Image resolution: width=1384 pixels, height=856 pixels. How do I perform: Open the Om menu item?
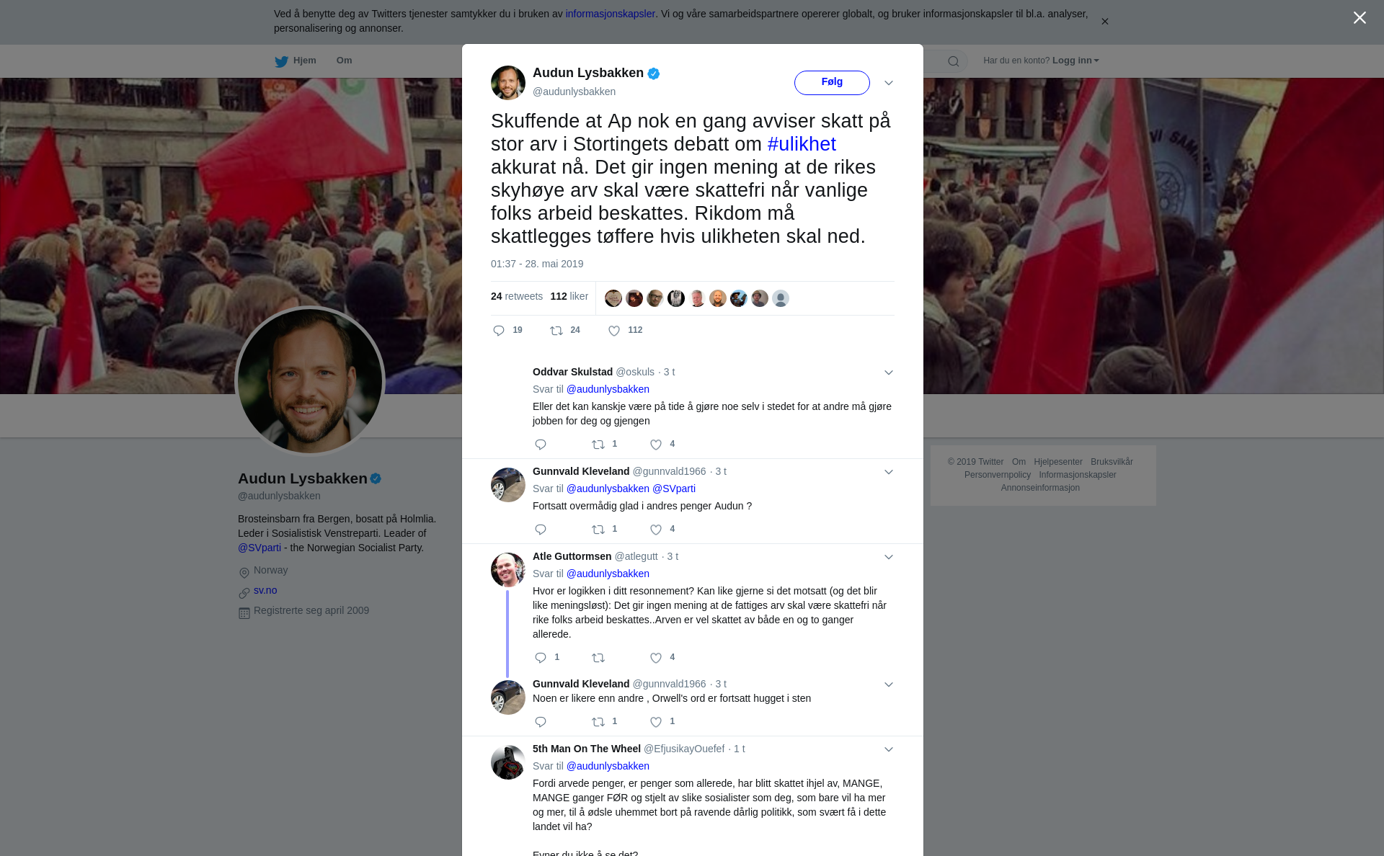[x=344, y=61]
